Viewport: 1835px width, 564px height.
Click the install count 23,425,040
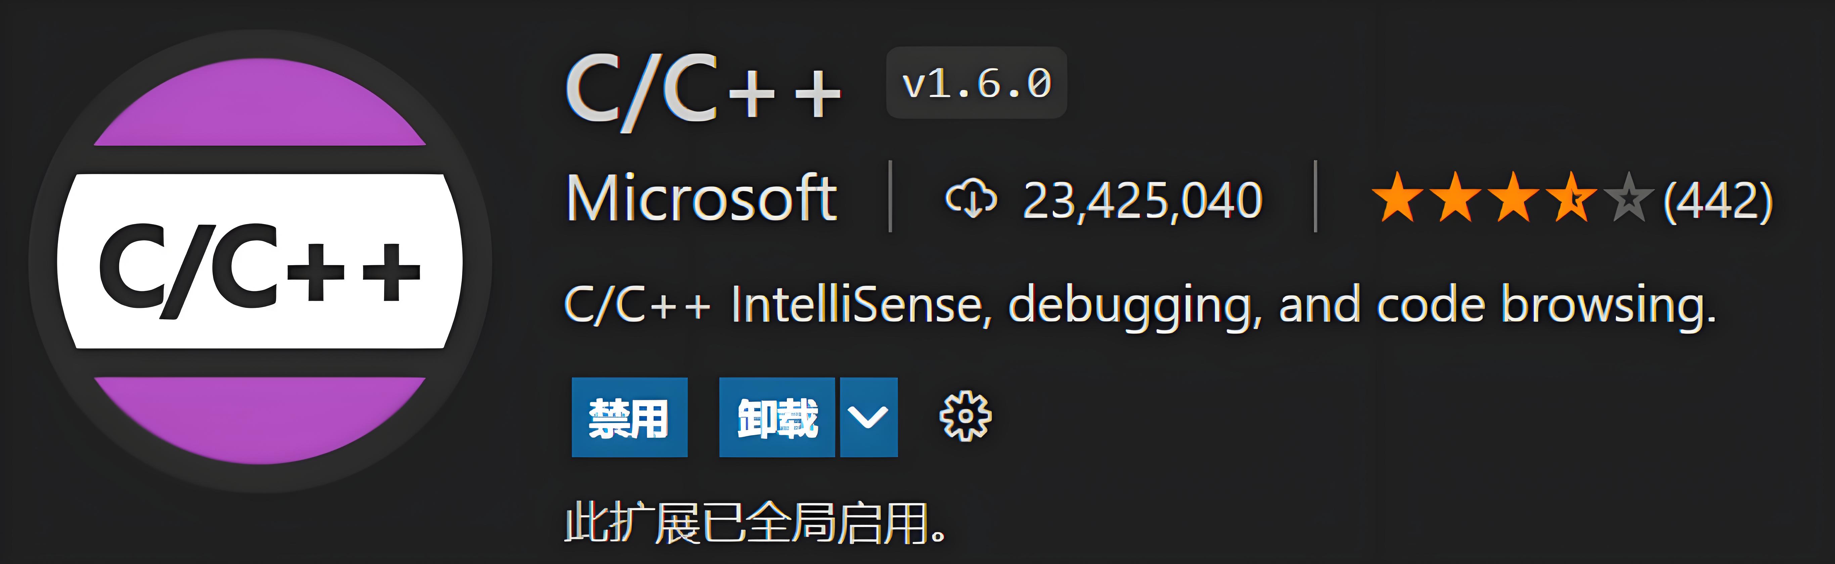point(1143,200)
